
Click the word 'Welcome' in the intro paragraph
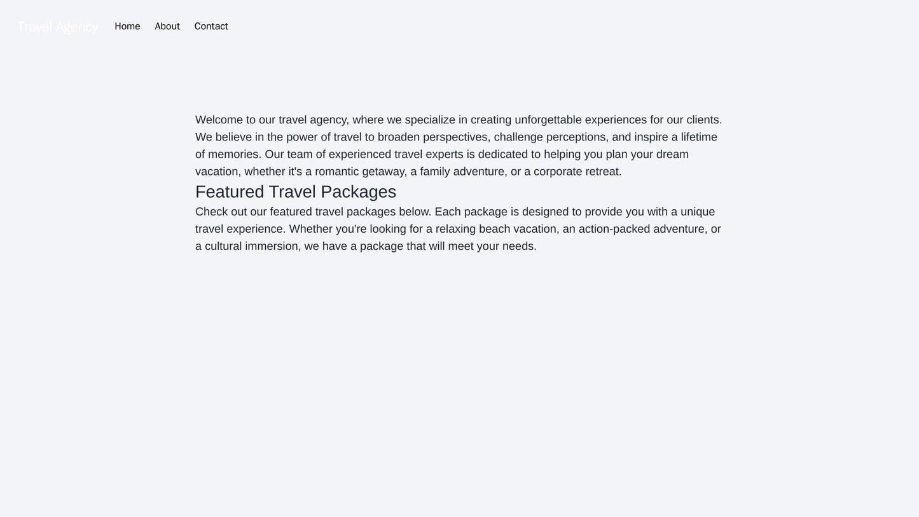click(219, 120)
